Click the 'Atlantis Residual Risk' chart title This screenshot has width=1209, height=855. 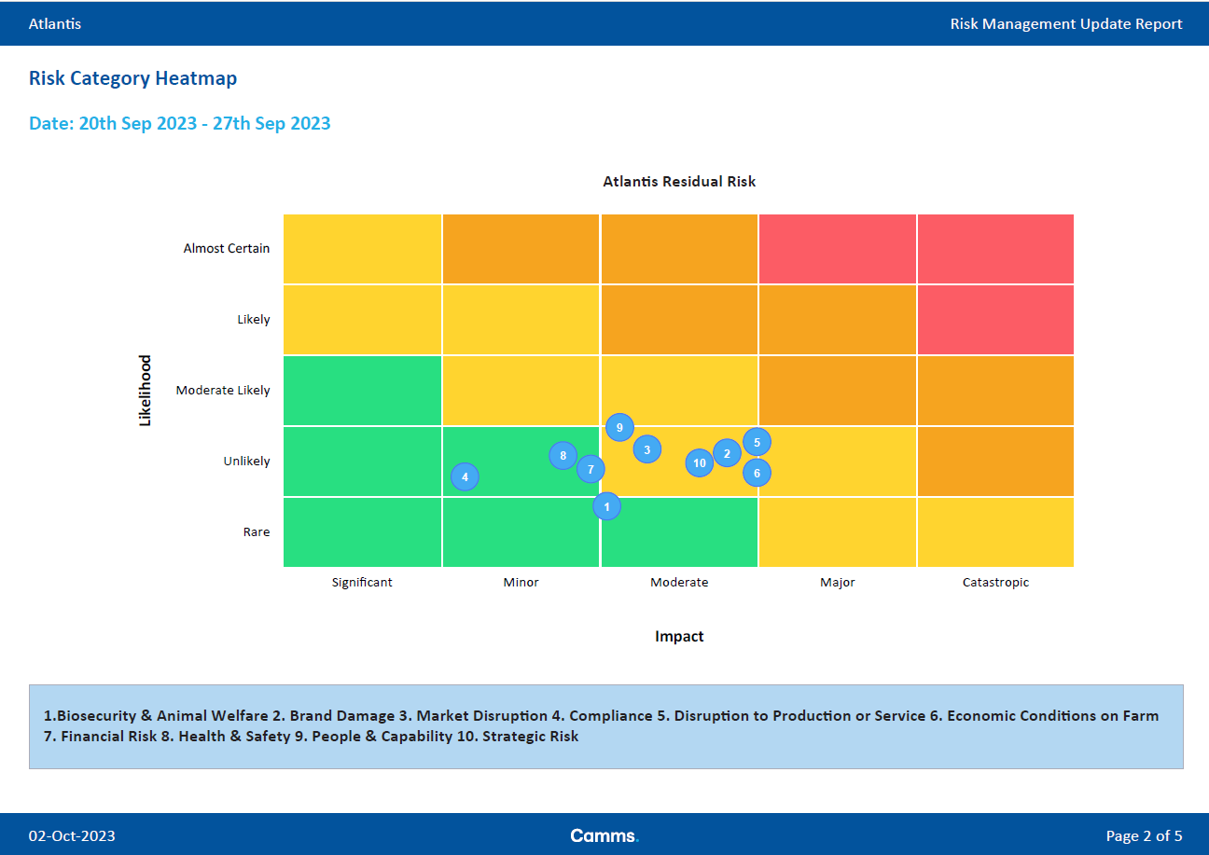[679, 181]
